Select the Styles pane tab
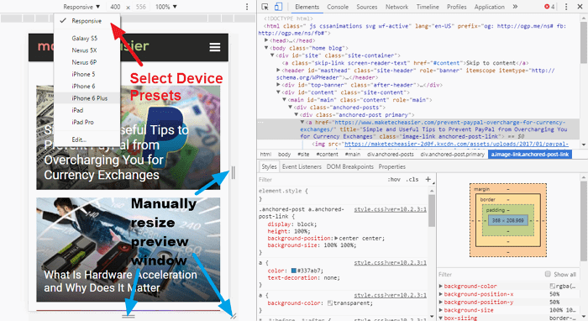The image size is (588, 321). coord(269,166)
